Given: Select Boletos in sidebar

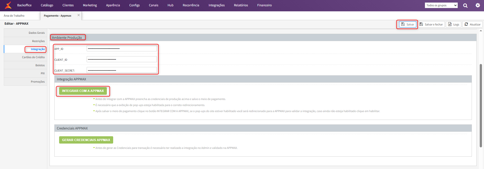Looking at the screenshot, I should tap(26, 65).
